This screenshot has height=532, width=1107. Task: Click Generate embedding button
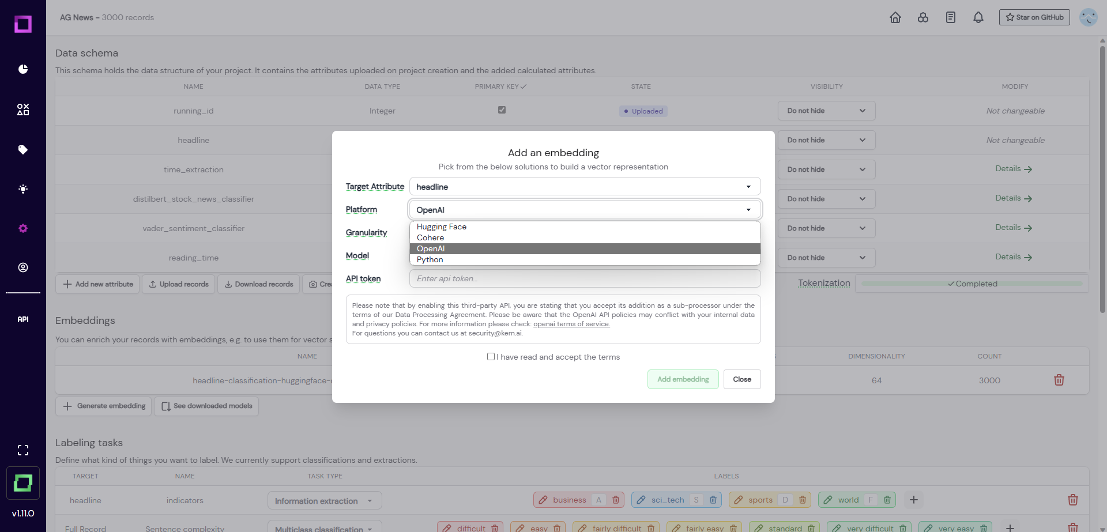click(104, 406)
